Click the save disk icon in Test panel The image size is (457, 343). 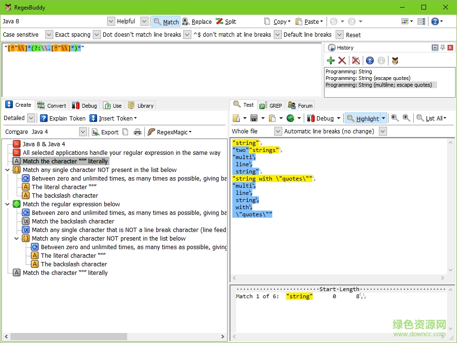coord(254,118)
